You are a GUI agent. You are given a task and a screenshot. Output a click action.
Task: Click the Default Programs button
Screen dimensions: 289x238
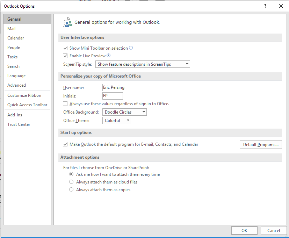(261, 145)
